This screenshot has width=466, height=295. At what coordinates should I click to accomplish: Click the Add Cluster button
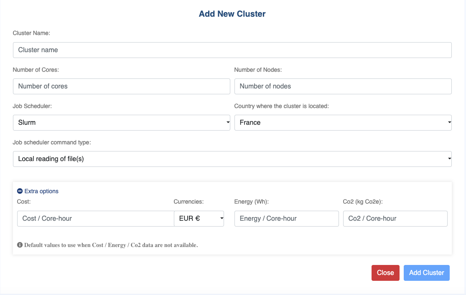click(426, 273)
